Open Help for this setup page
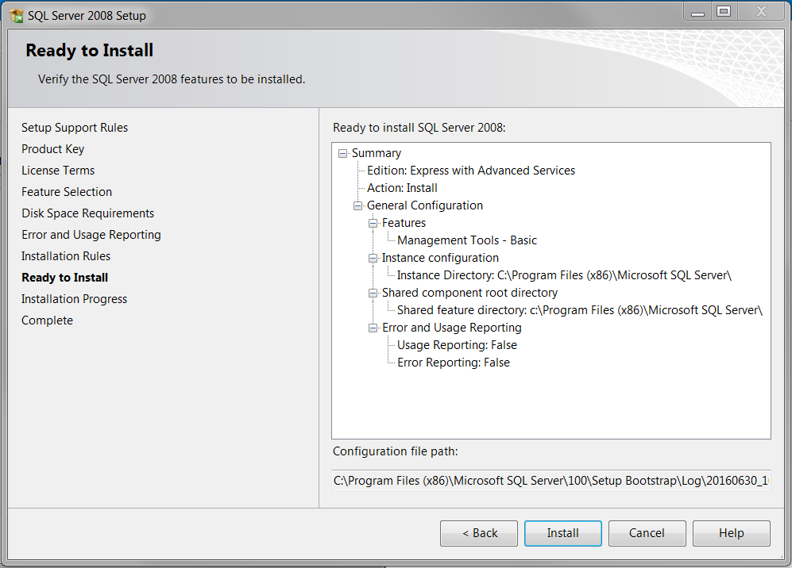 coord(731,533)
